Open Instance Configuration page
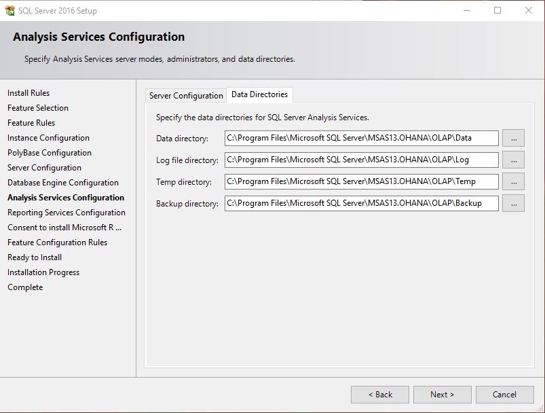This screenshot has width=545, height=413. tap(47, 137)
